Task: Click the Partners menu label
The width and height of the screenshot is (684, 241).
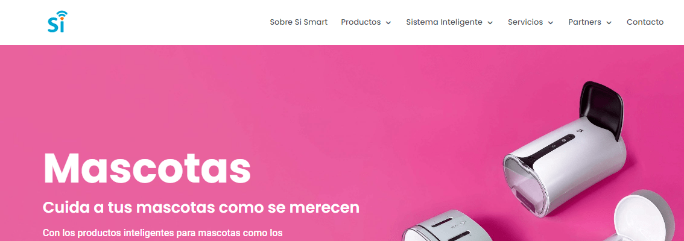Action: pos(584,22)
